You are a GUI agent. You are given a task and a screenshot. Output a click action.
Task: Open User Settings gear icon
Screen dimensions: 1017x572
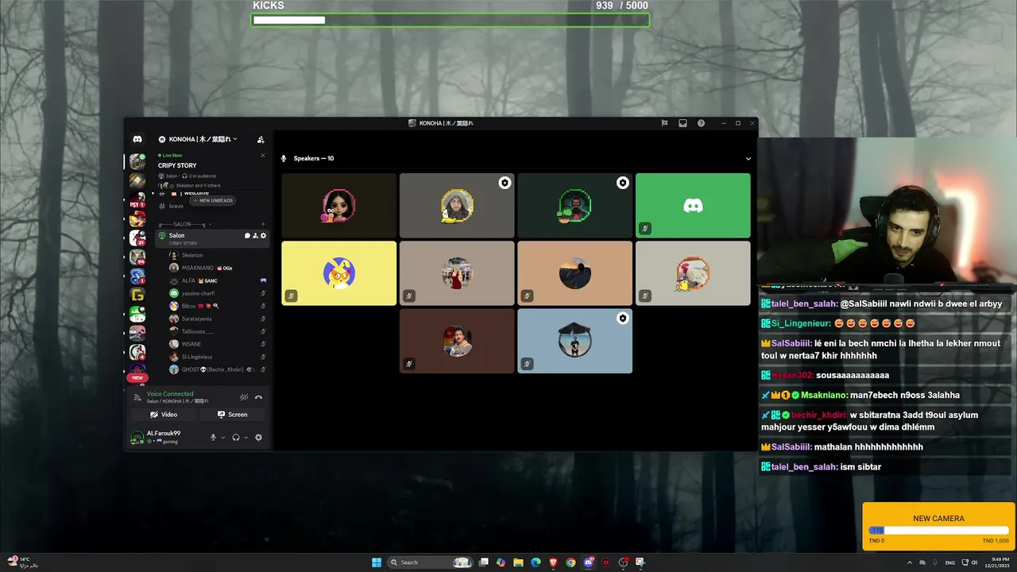tap(258, 438)
